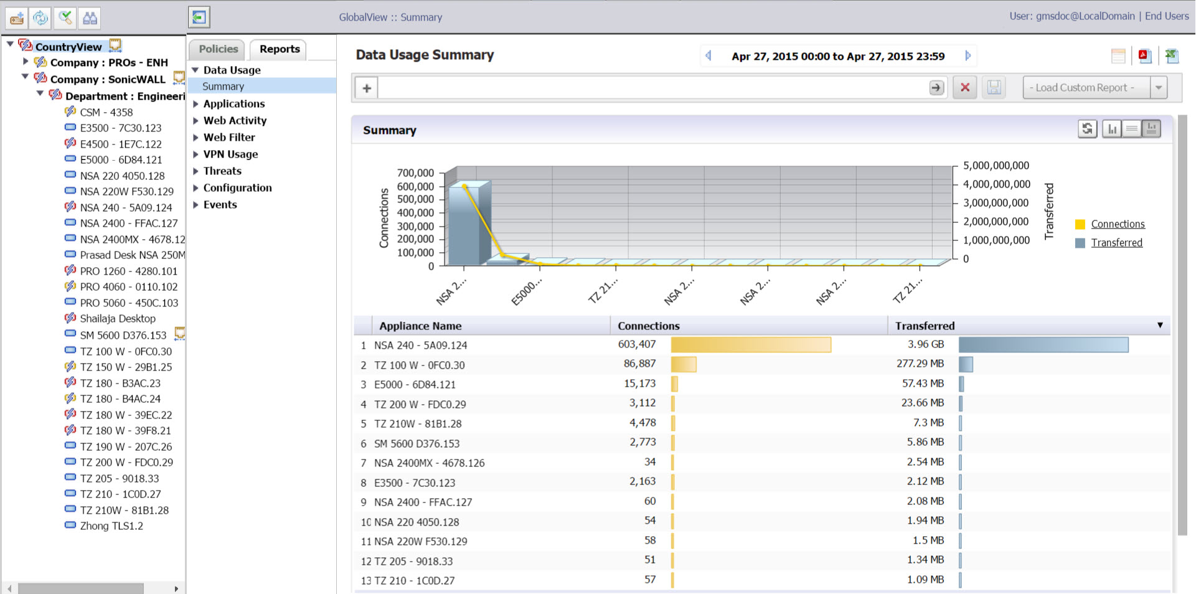Viewport: 1196px width, 594px height.
Task: Click the blue Transferred legend swatch
Action: (1080, 243)
